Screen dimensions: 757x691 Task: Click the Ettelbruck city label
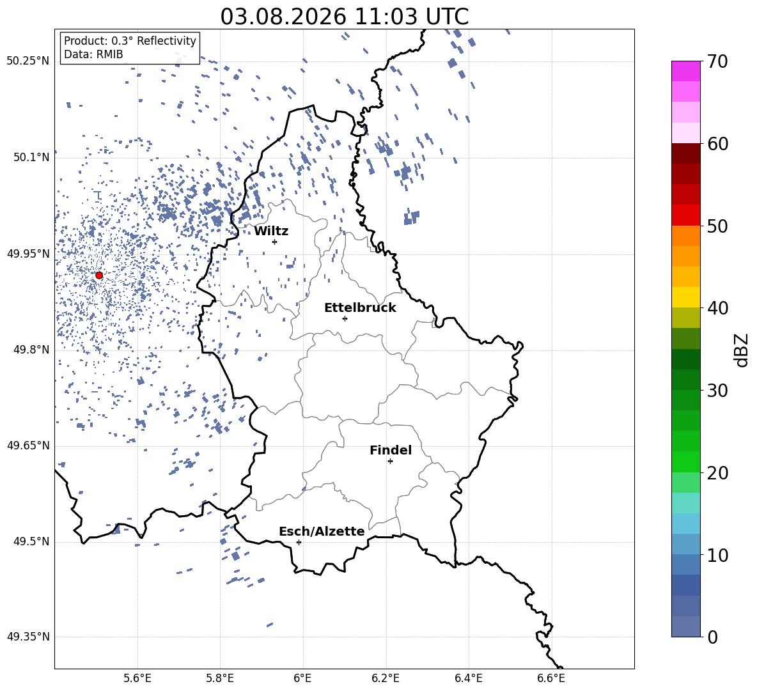click(360, 308)
